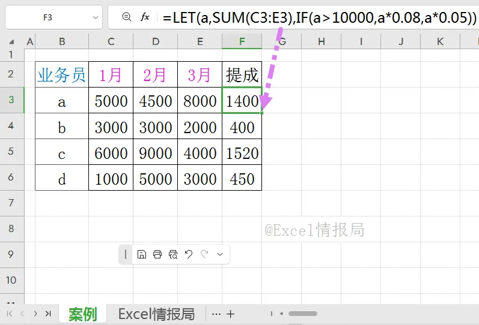479x325 pixels.
Task: Expand the Name Box dropdown arrow
Action: (96, 17)
